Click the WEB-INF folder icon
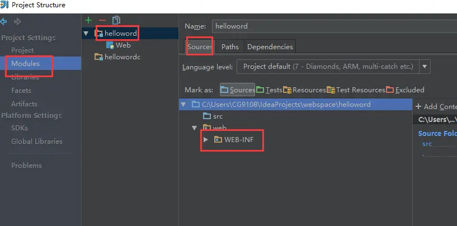 [218, 140]
